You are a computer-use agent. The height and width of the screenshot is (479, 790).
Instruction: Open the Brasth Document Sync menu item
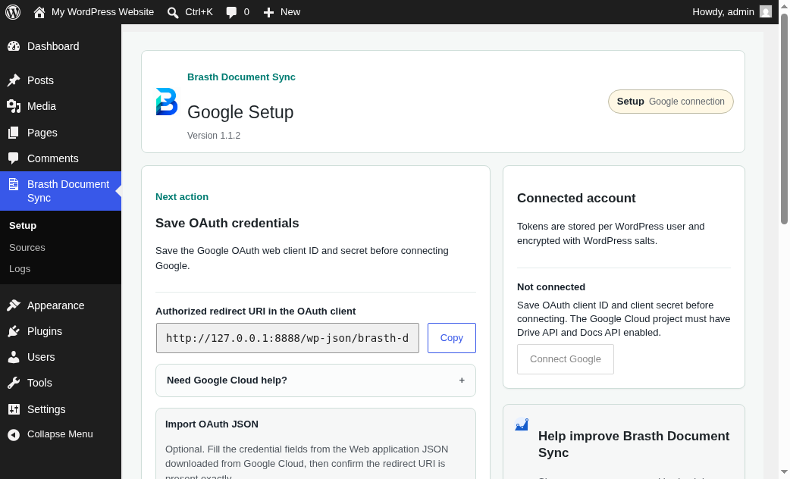click(61, 191)
